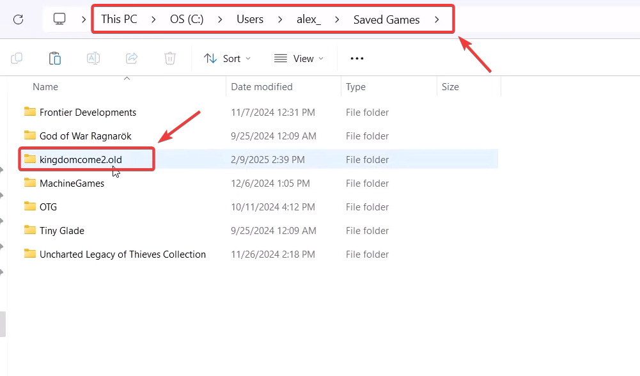Viewport: 640px width, 376px height.
Task: Click date 12/6/2024 1:05 PM
Action: (270, 184)
